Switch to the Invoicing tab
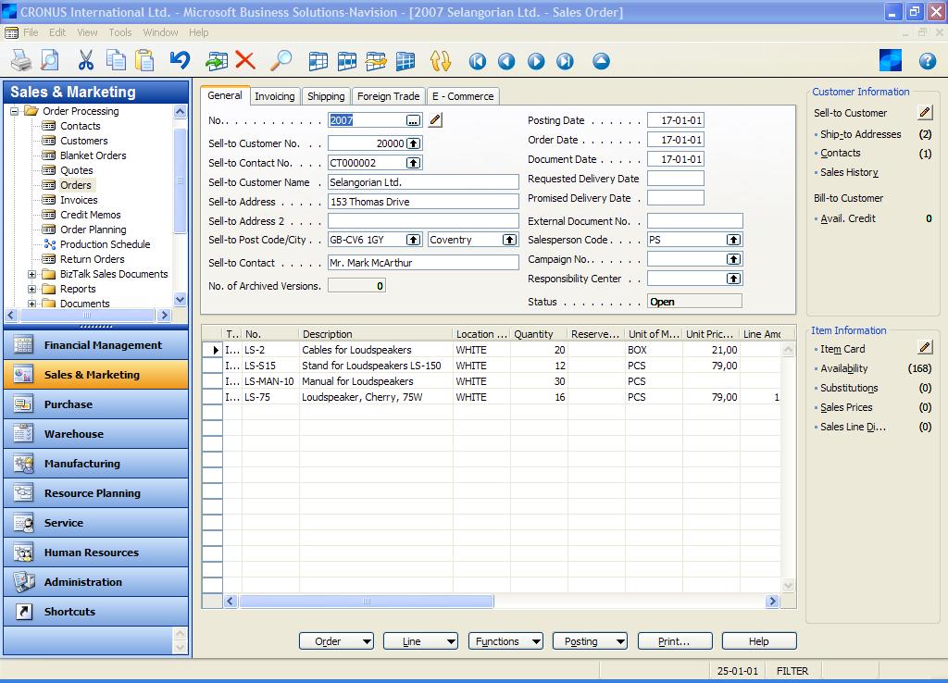948x683 pixels. point(274,96)
